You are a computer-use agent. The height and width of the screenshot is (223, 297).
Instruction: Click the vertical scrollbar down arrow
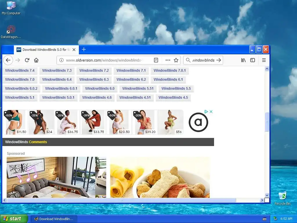pyautogui.click(x=267, y=195)
